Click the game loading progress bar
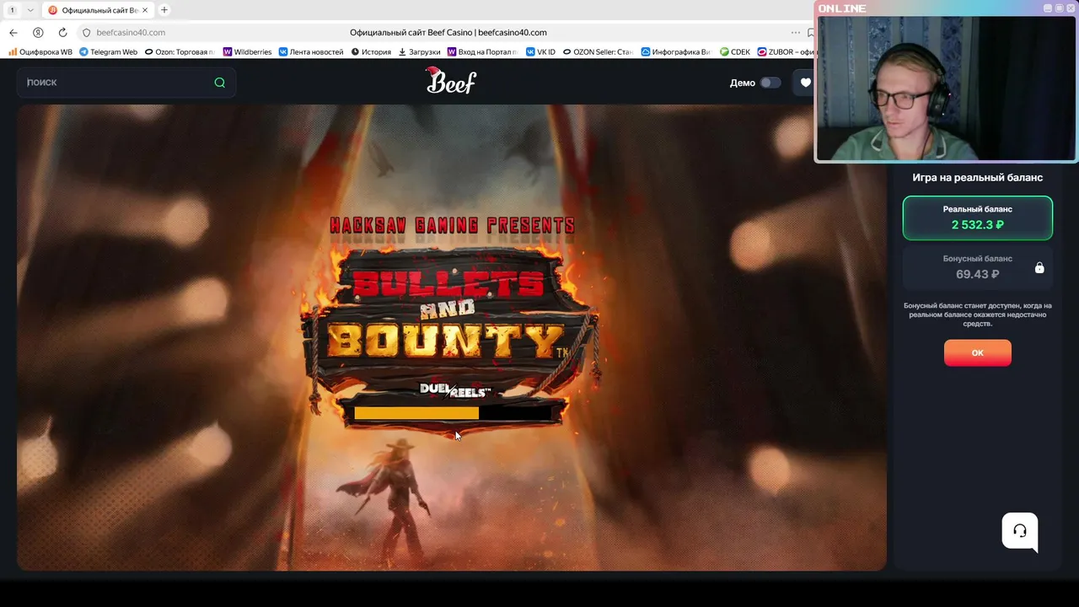 (x=454, y=413)
